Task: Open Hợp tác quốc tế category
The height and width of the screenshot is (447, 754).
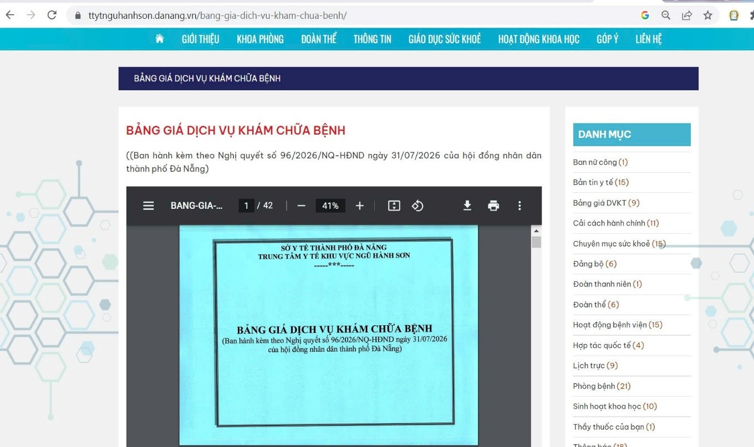Action: click(609, 345)
